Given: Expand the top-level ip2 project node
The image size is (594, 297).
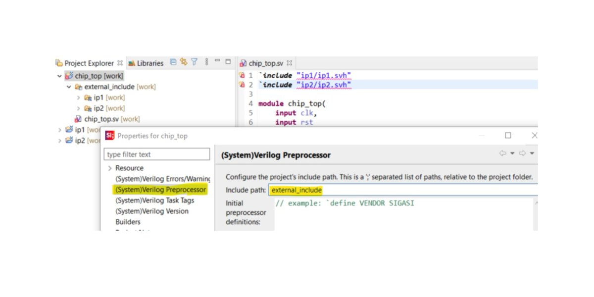Looking at the screenshot, I should click(60, 141).
